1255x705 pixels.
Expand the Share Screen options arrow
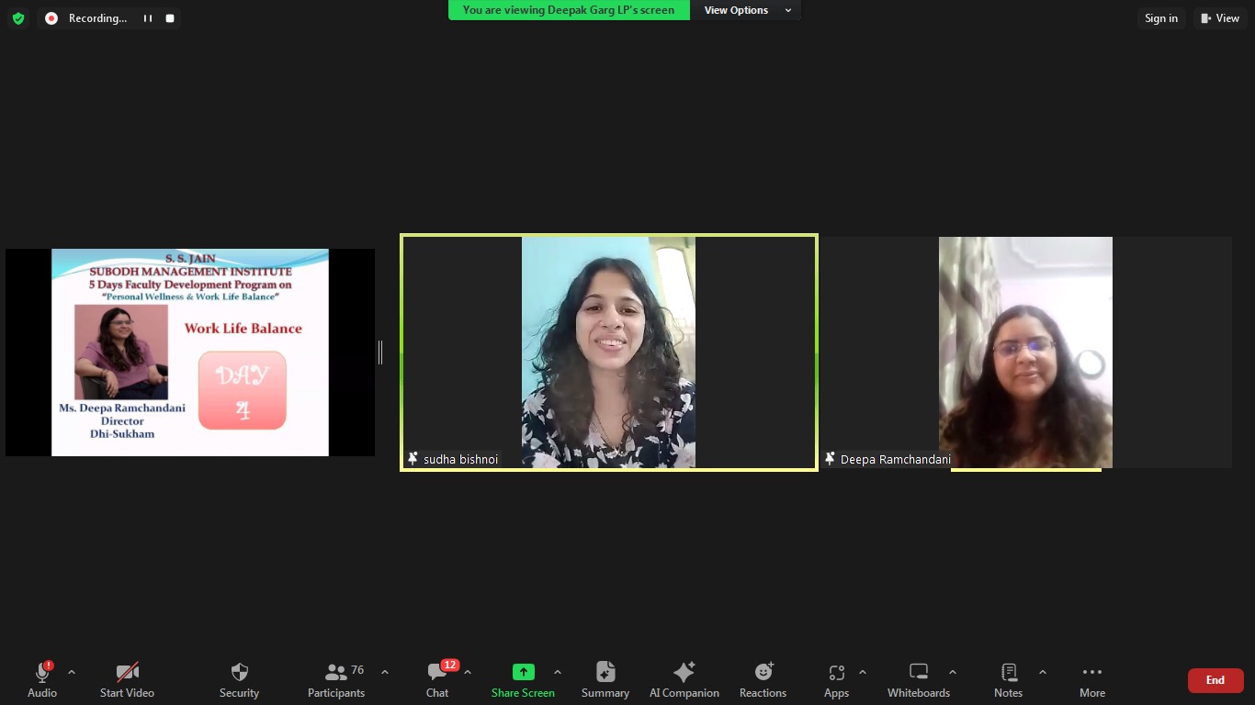click(557, 672)
